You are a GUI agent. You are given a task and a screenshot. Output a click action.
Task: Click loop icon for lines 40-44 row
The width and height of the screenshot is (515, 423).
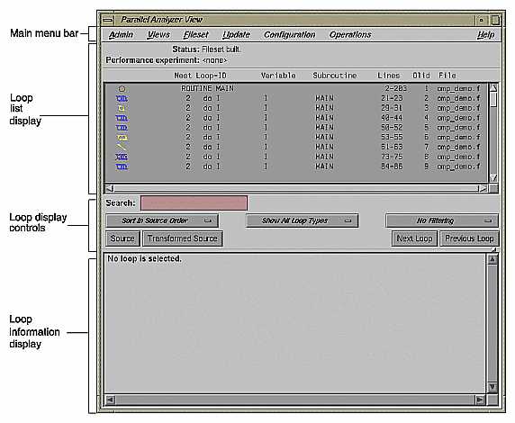coord(122,118)
